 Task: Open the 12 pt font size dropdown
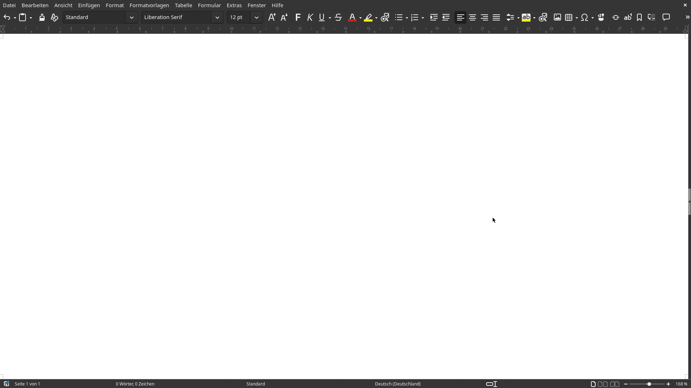pyautogui.click(x=256, y=17)
